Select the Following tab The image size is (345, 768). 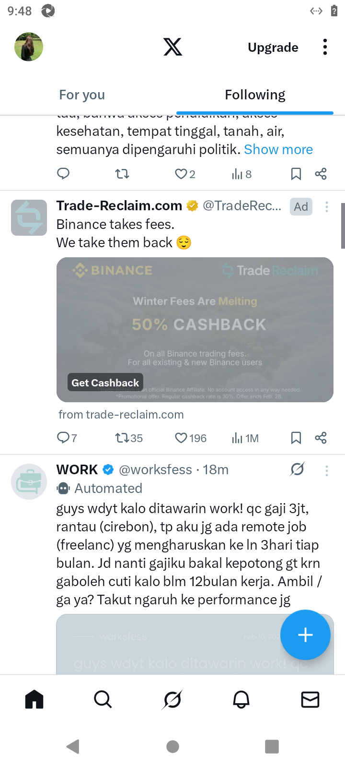(255, 95)
